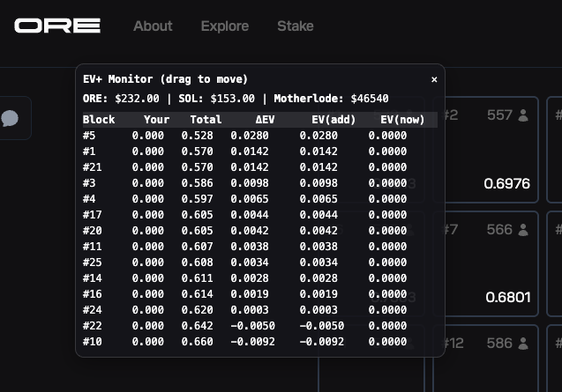This screenshot has width=562, height=392.
Task: Click total 0.660 in row #10
Action: tap(197, 342)
